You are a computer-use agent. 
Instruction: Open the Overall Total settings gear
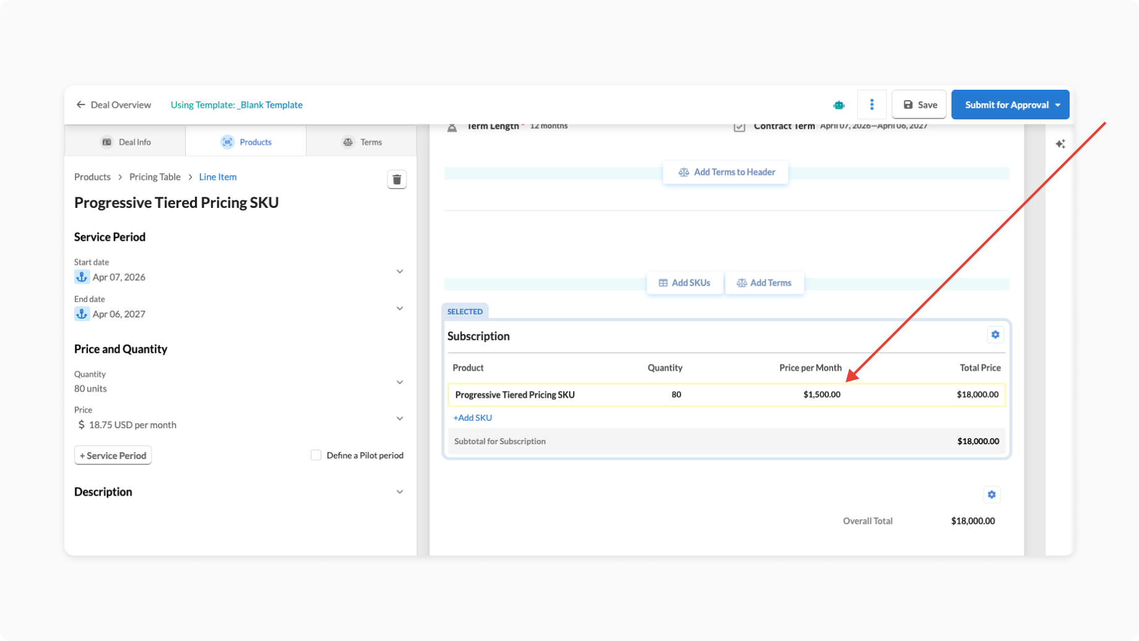(992, 494)
